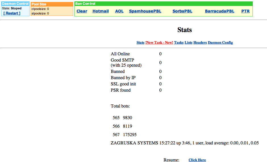Select the Clear link in Ban Control
Image resolution: width=267 pixels, height=162 pixels.
pos(82,11)
